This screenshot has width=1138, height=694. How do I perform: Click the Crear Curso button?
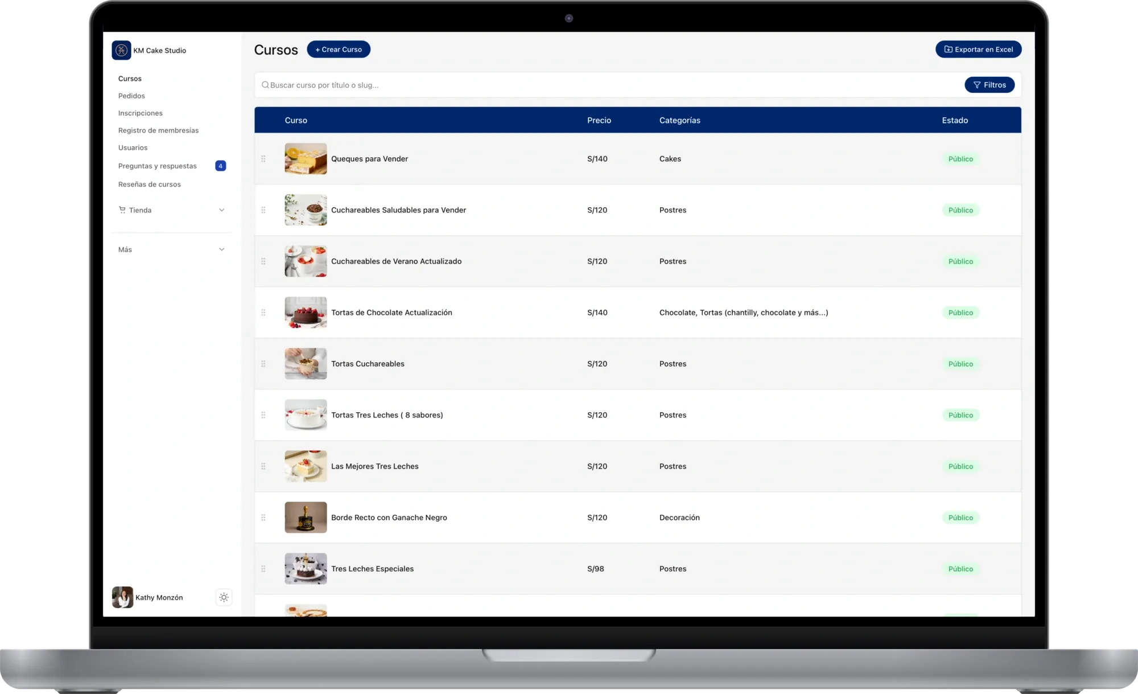(x=339, y=50)
